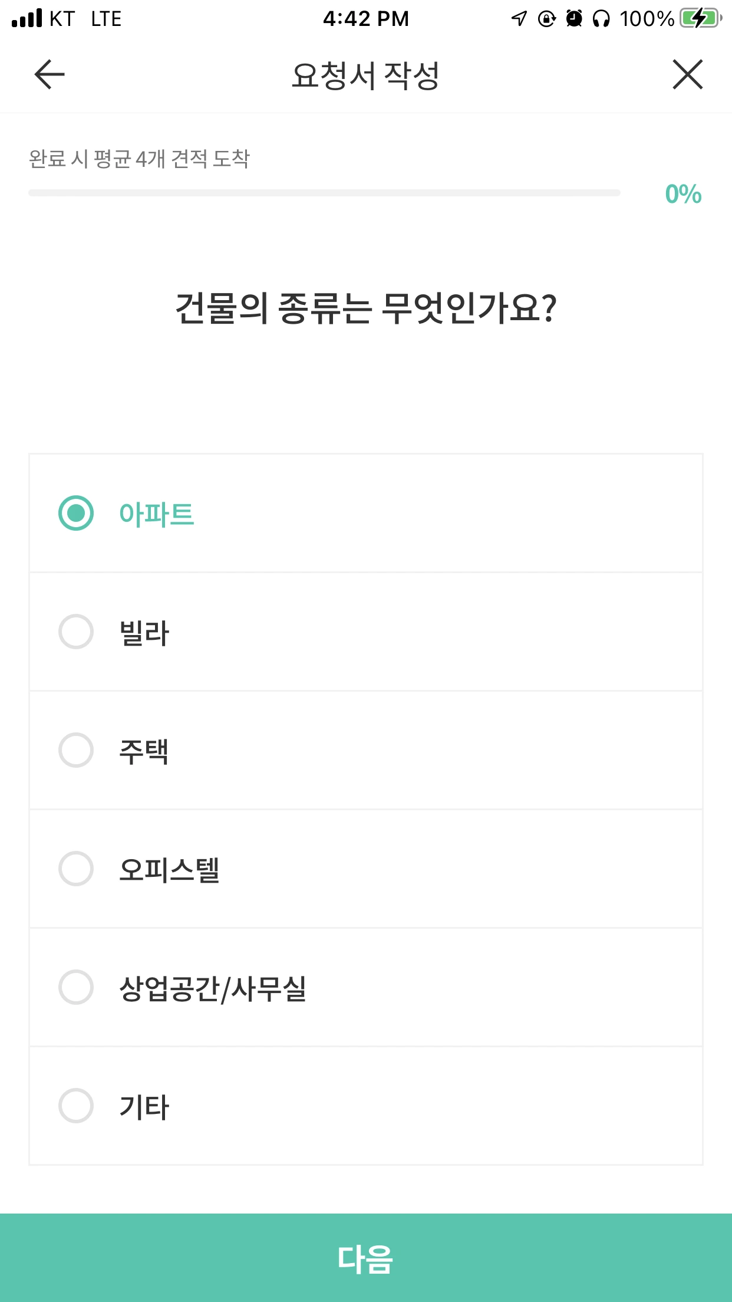Click the progress bar track

[x=324, y=193]
